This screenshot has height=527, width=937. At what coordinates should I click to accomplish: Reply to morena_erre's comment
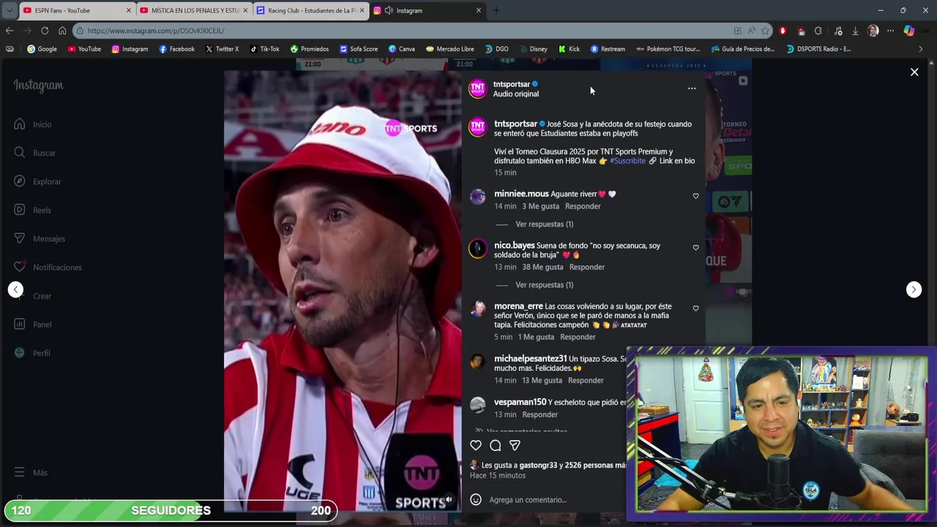(x=578, y=337)
